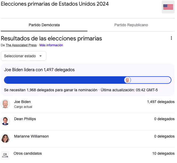Click Dean Phillips' profile photo
177x163 pixels.
point(5,121)
